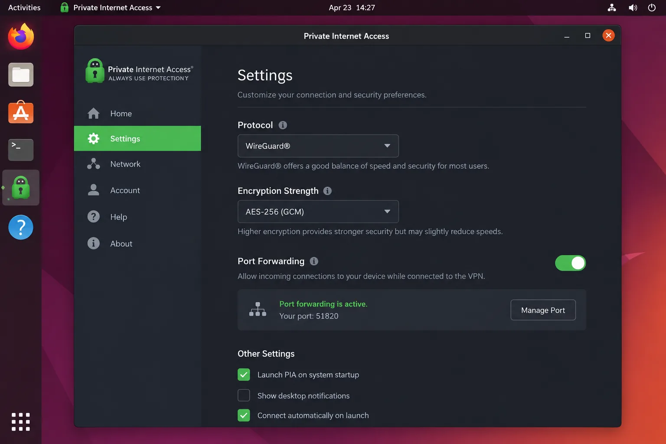Image resolution: width=666 pixels, height=444 pixels.
Task: Open the blue Help icon in the dock
Action: 21,227
